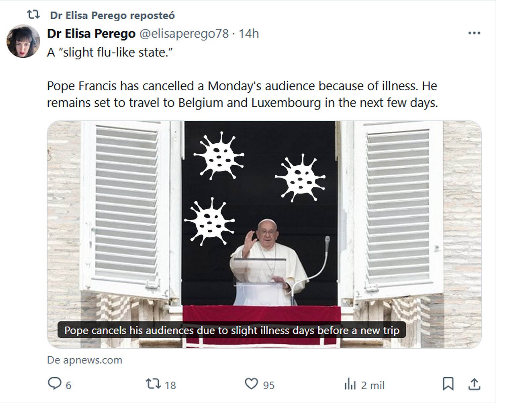
Task: Click the reply comment icon
Action: [55, 384]
